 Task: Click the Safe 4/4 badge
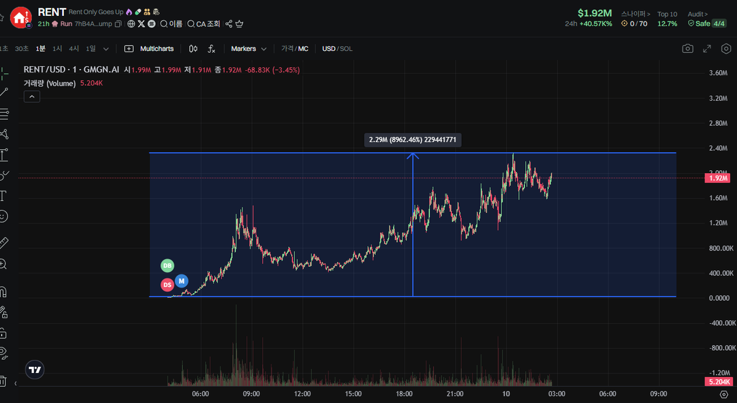(x=707, y=23)
